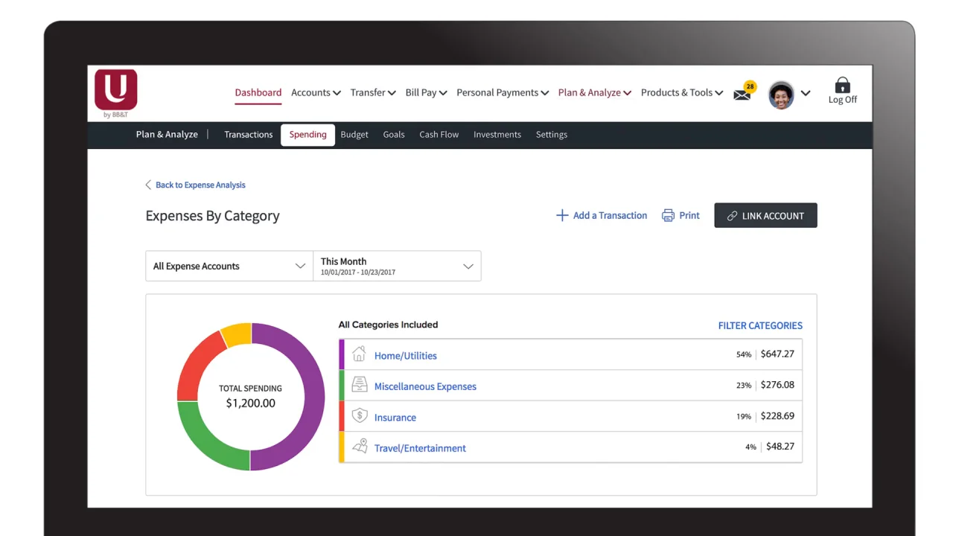This screenshot has height=536, width=953.
Task: Click the FILTER CATEGORIES link
Action: point(760,325)
